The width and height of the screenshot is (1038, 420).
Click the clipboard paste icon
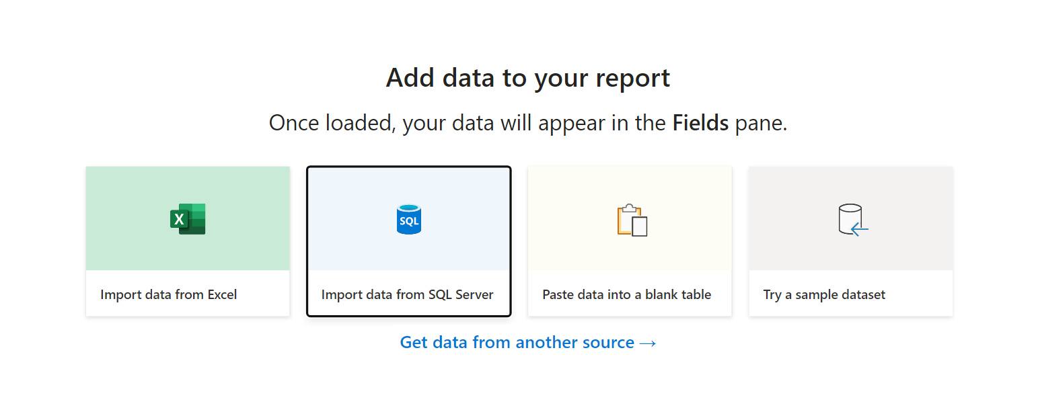click(x=631, y=219)
